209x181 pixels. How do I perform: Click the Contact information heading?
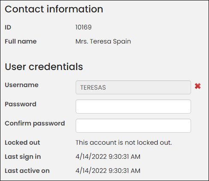pyautogui.click(x=54, y=9)
